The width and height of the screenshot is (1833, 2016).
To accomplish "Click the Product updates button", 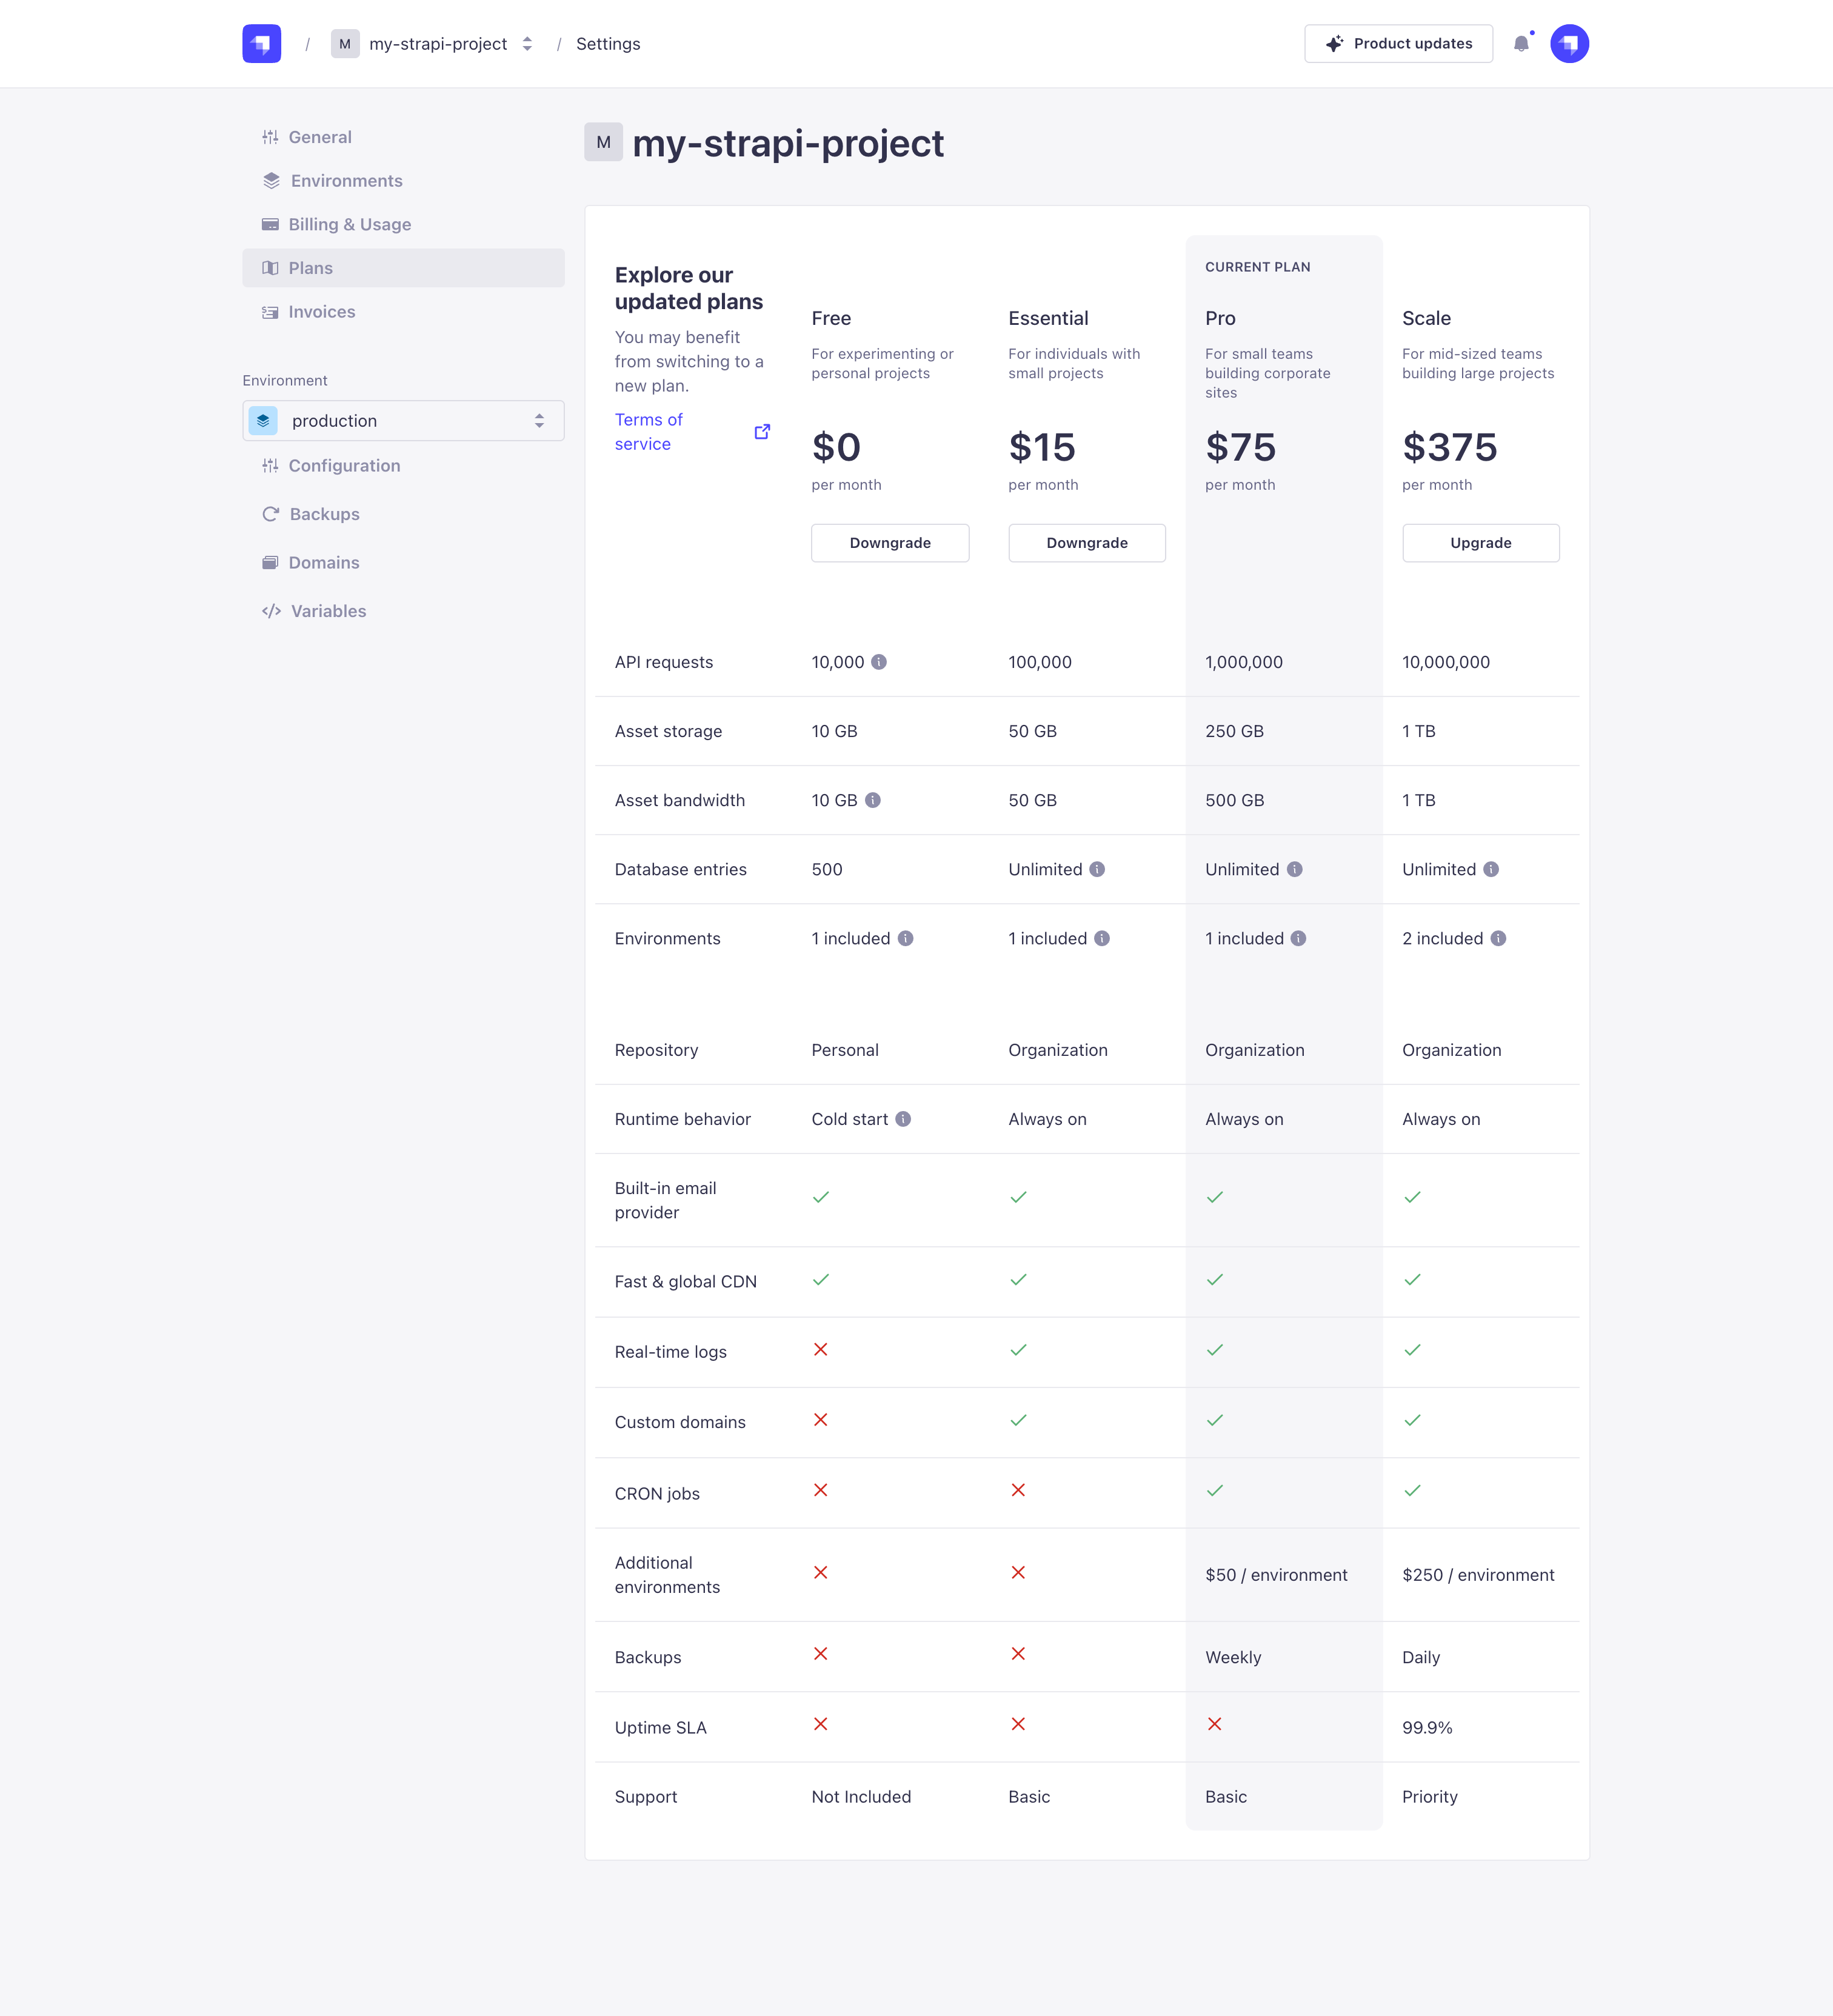I will click(x=1397, y=44).
